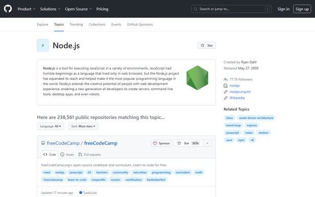
Task: Switch to the Events tab
Action: tap(116, 25)
